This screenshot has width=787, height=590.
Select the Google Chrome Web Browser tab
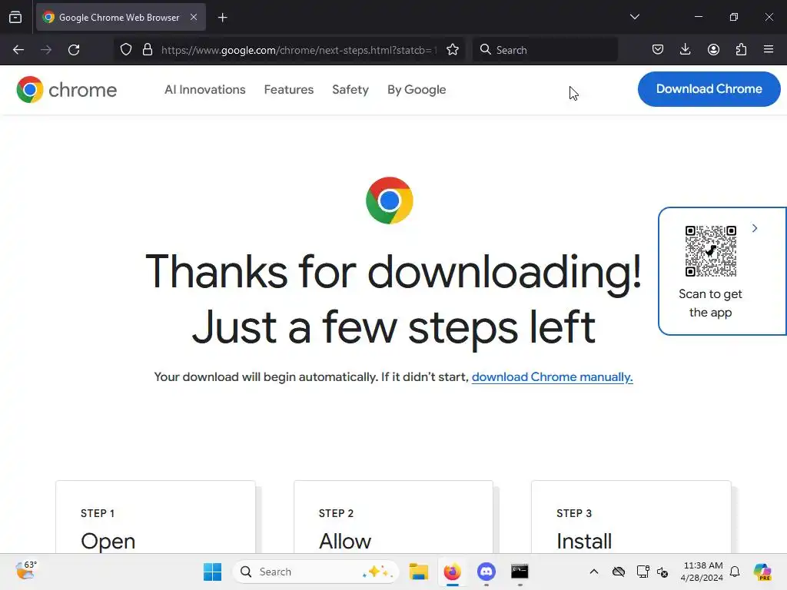(121, 17)
